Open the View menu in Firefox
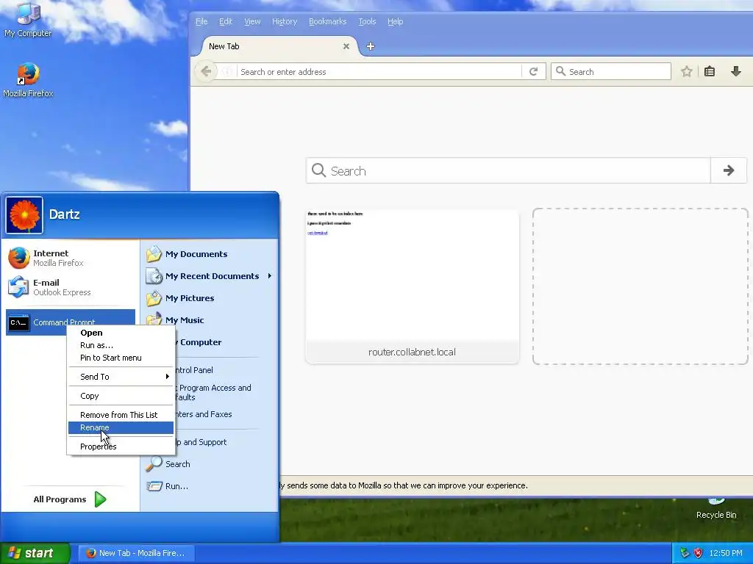 click(x=252, y=21)
